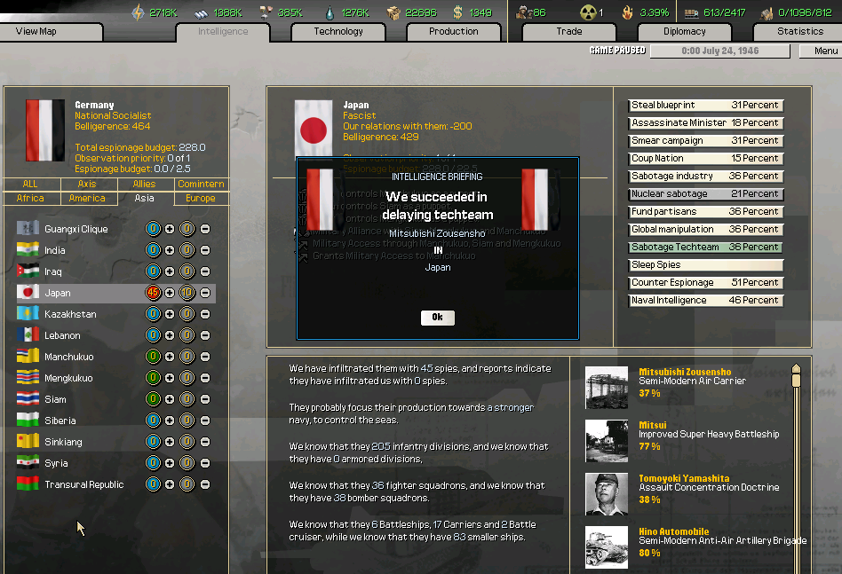Select the Europe region filter

pyautogui.click(x=200, y=198)
